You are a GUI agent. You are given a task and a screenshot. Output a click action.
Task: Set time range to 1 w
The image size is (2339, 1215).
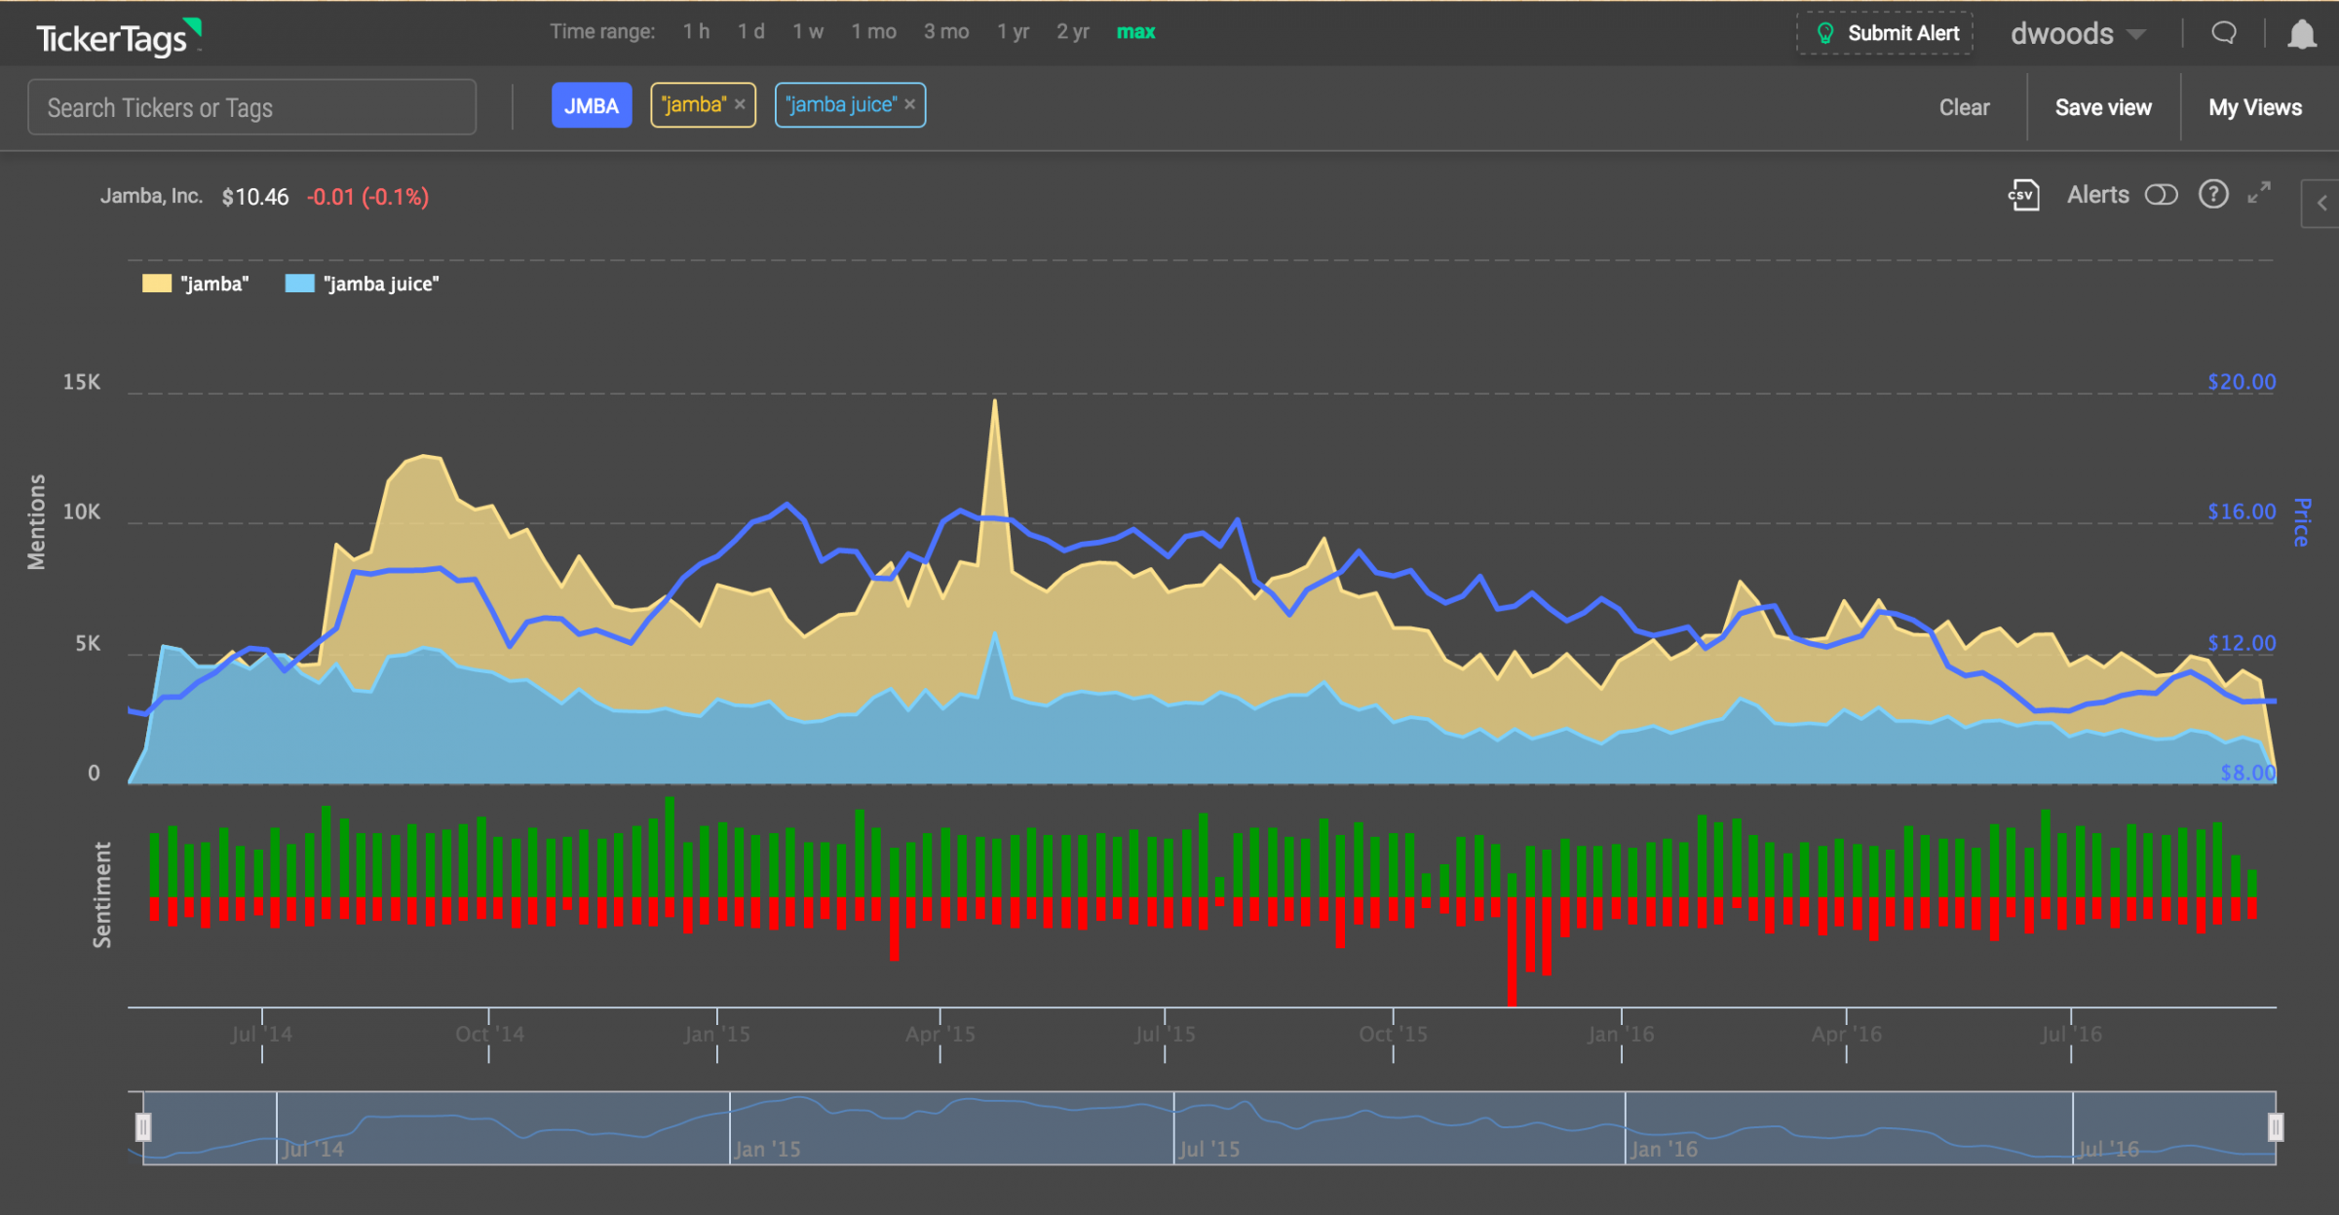[808, 31]
